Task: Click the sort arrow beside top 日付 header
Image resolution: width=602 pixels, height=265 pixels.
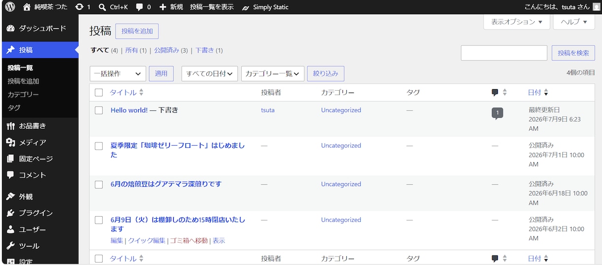Action: pos(546,93)
